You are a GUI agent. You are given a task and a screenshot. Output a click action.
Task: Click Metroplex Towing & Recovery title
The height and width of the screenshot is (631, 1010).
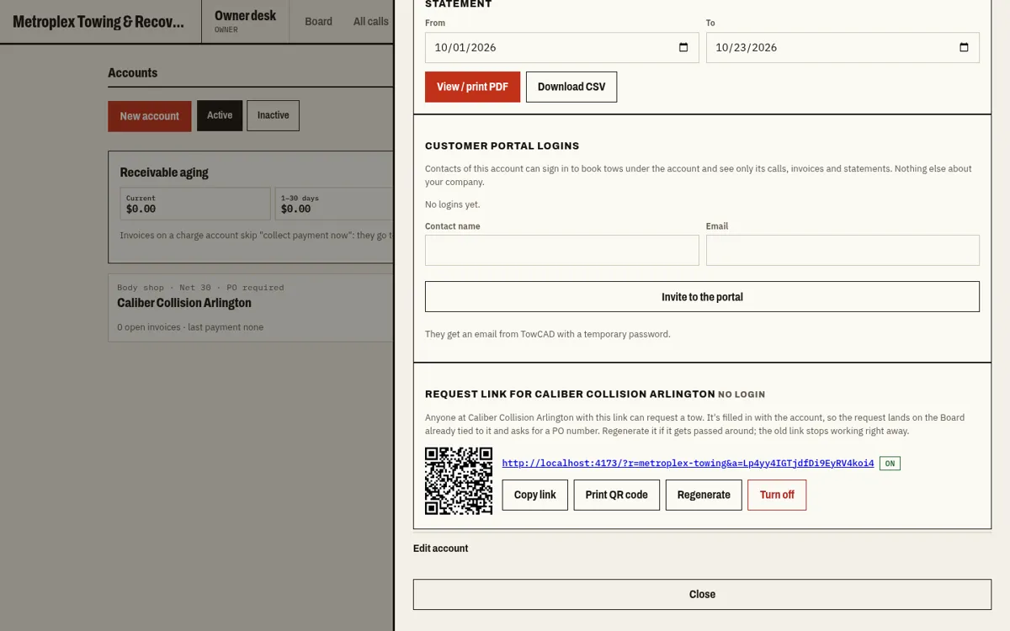click(98, 22)
